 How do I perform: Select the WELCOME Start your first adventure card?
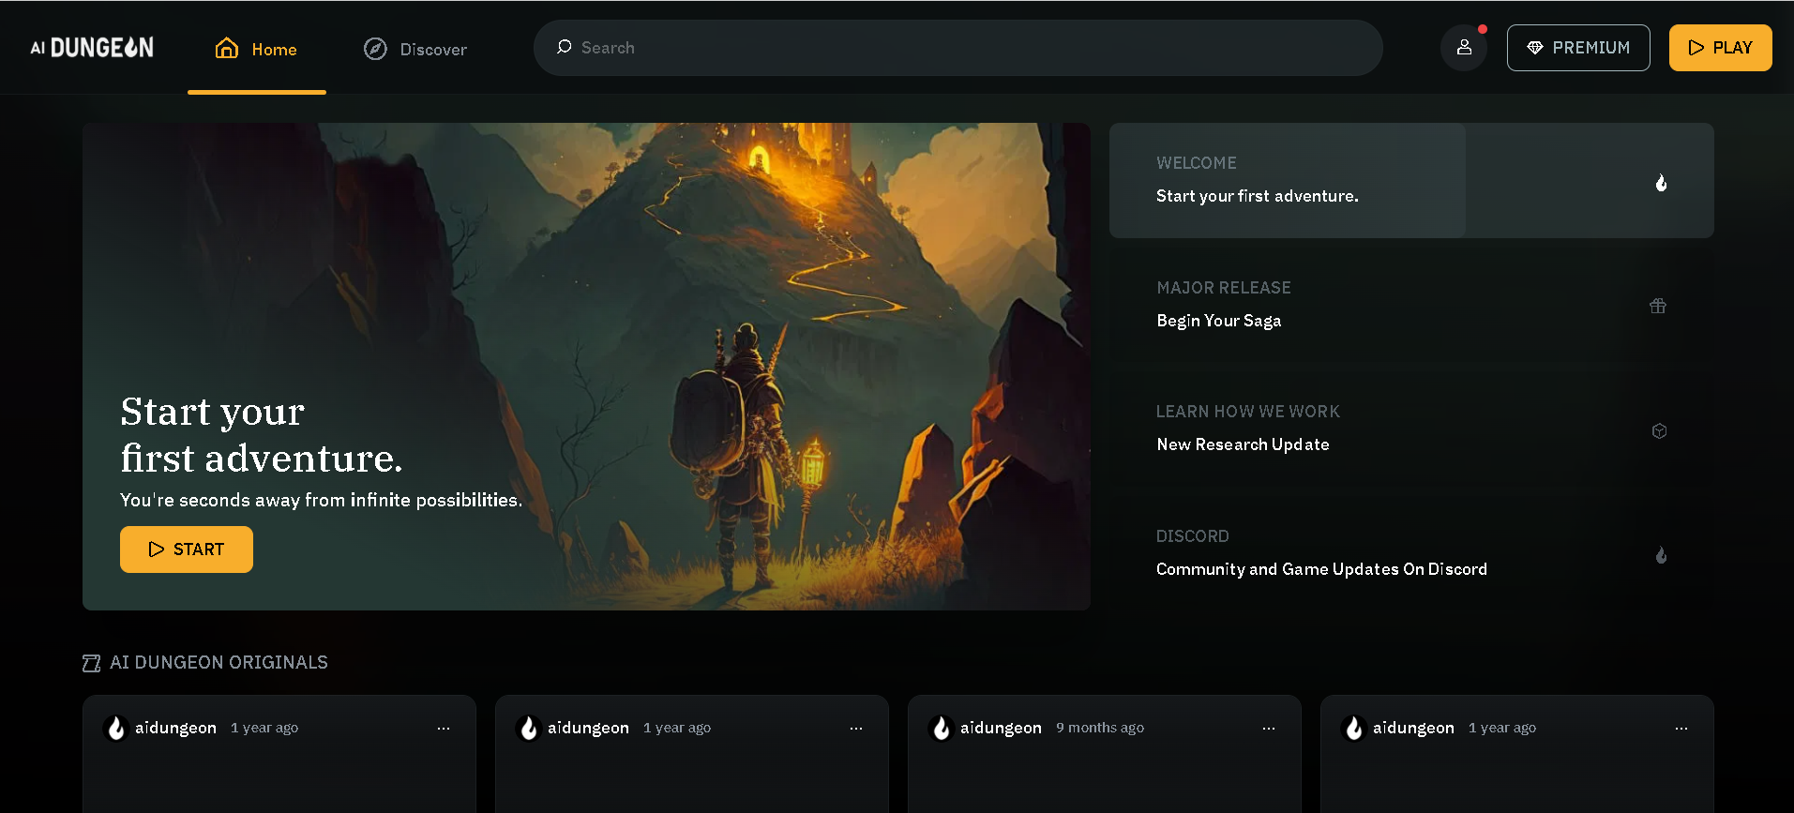tap(1411, 180)
